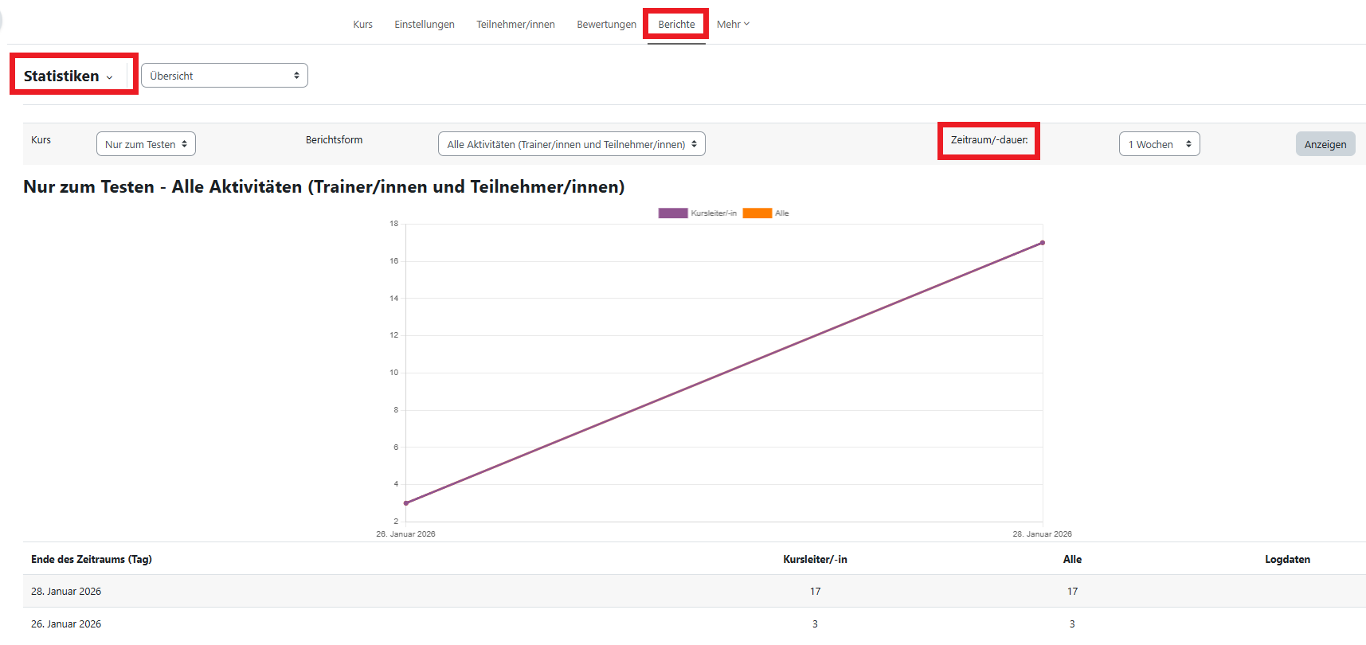Open the Teilnehmer/innen tab
The height and width of the screenshot is (645, 1366).
point(515,25)
